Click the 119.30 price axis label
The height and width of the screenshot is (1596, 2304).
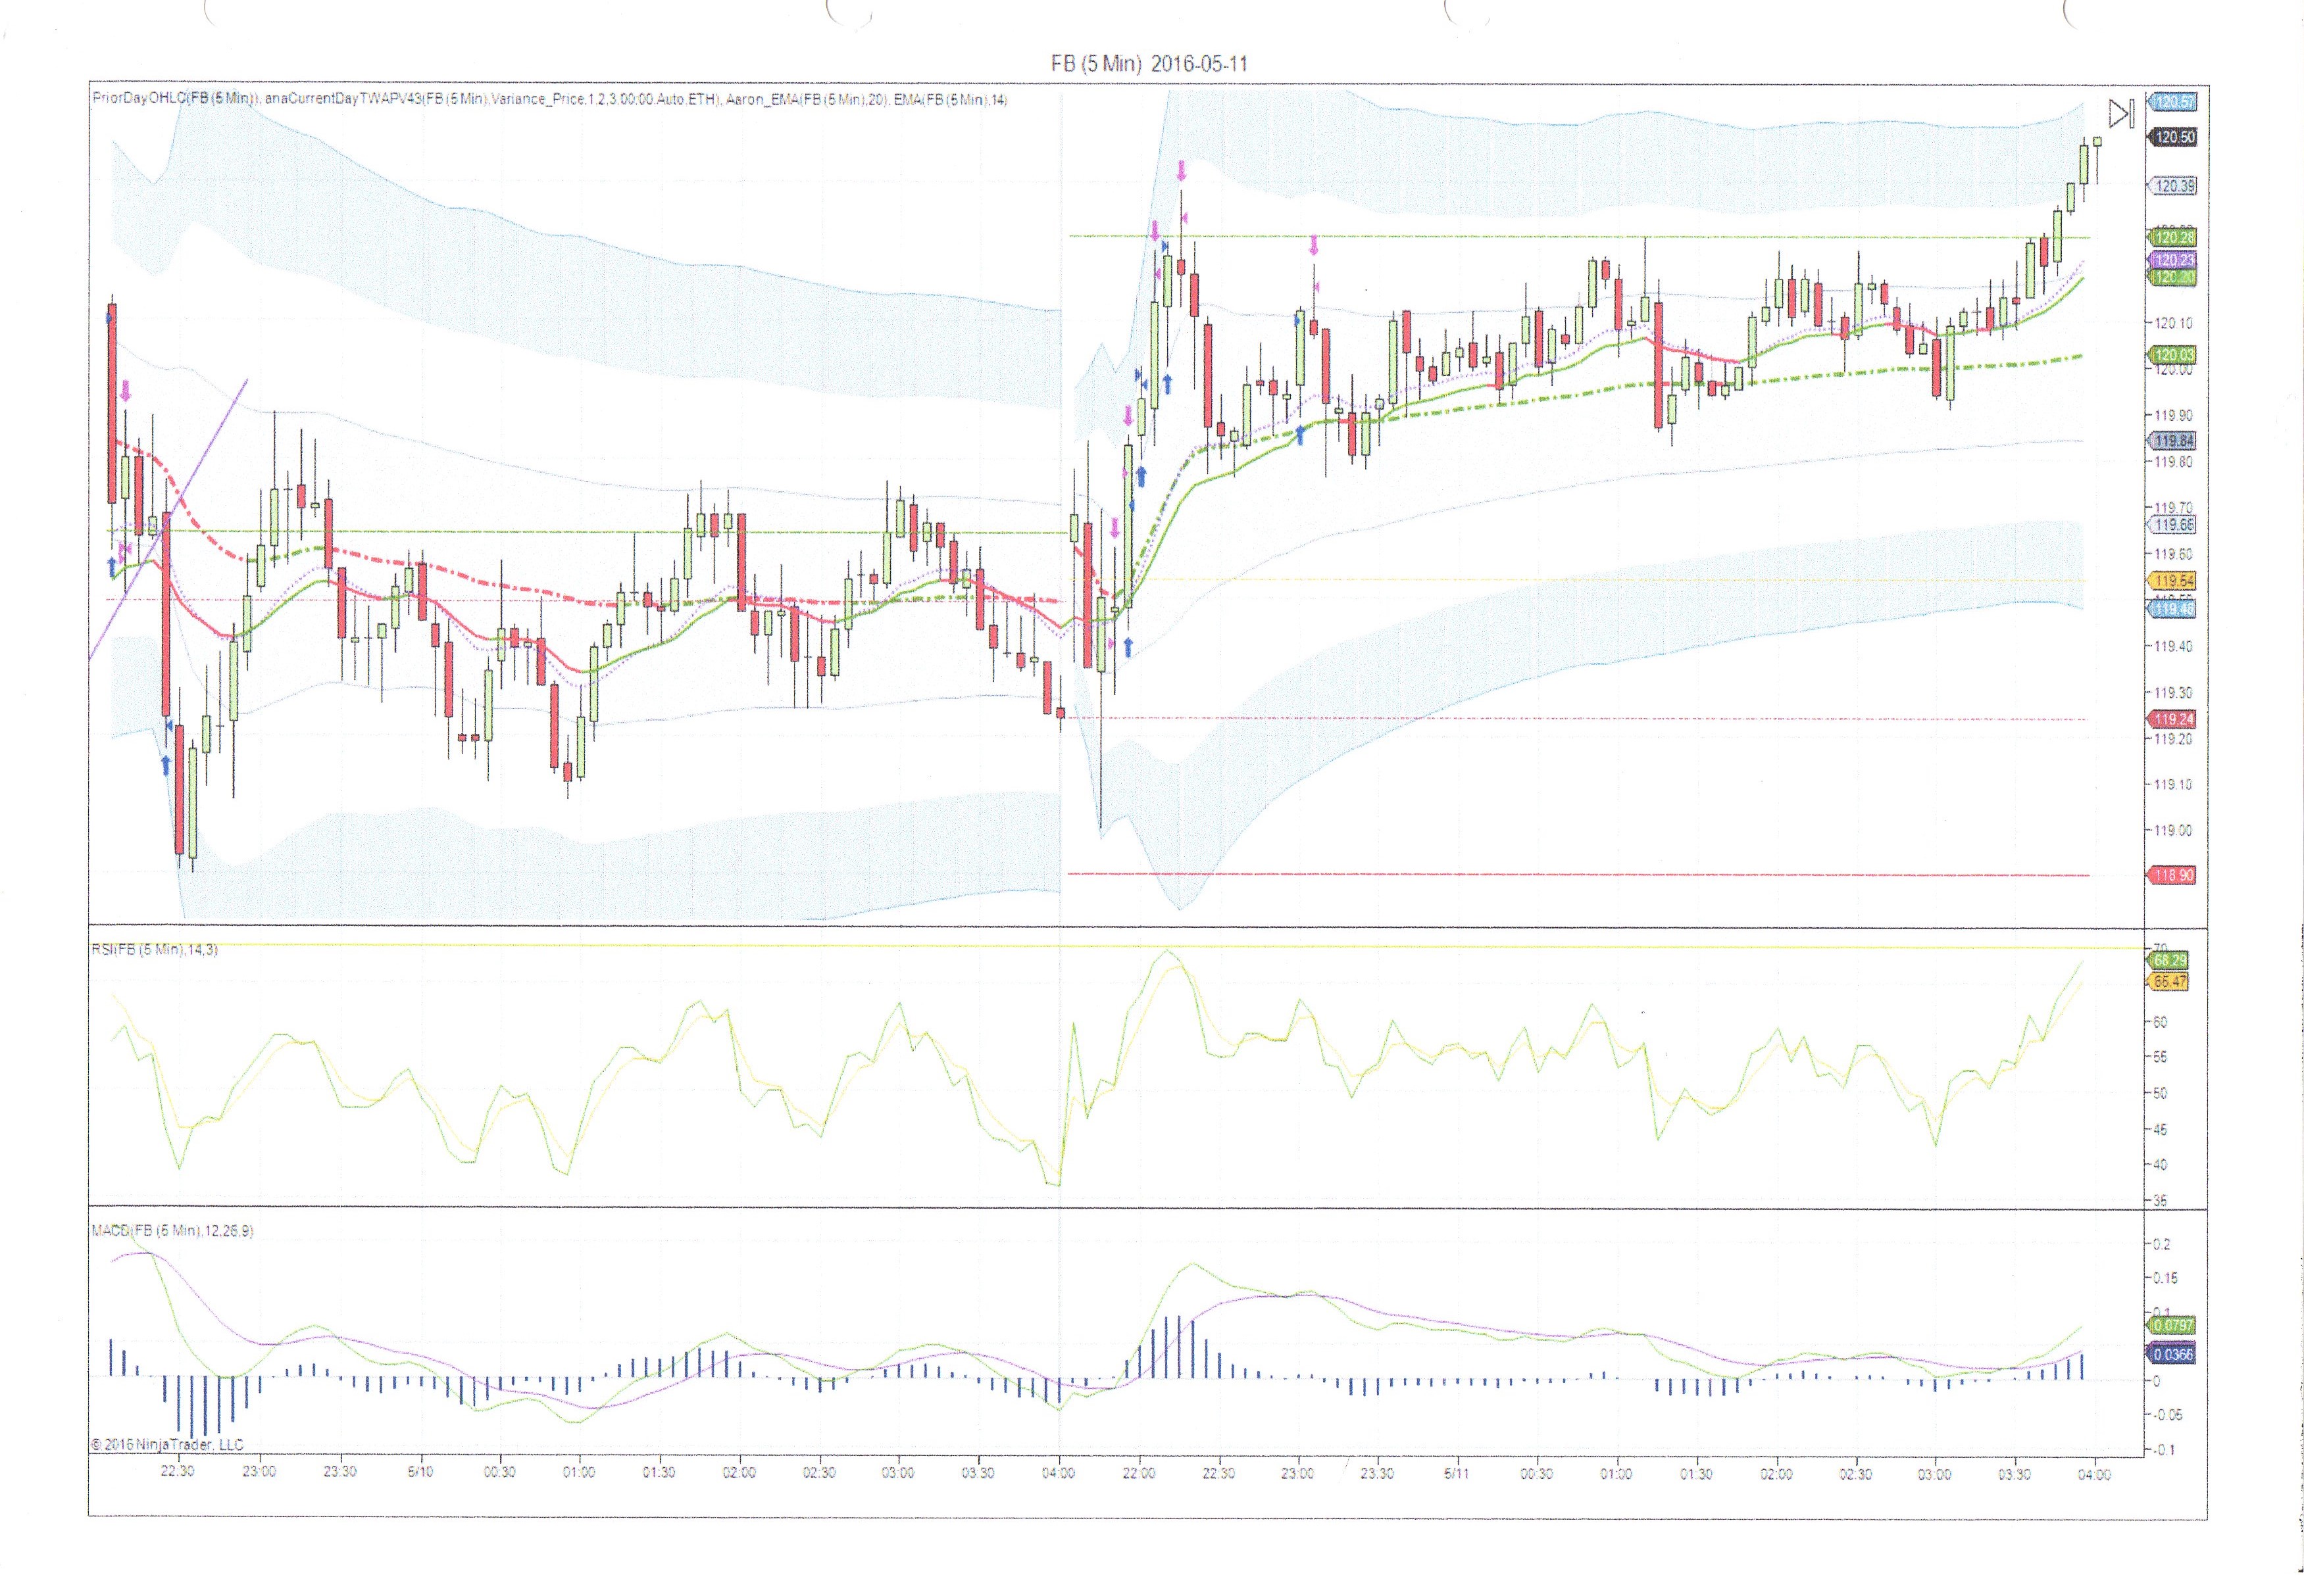pyautogui.click(x=2174, y=693)
